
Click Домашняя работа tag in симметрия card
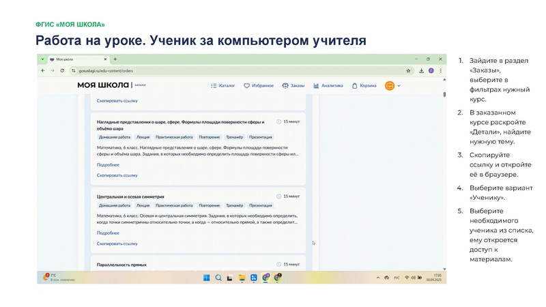[115, 205]
